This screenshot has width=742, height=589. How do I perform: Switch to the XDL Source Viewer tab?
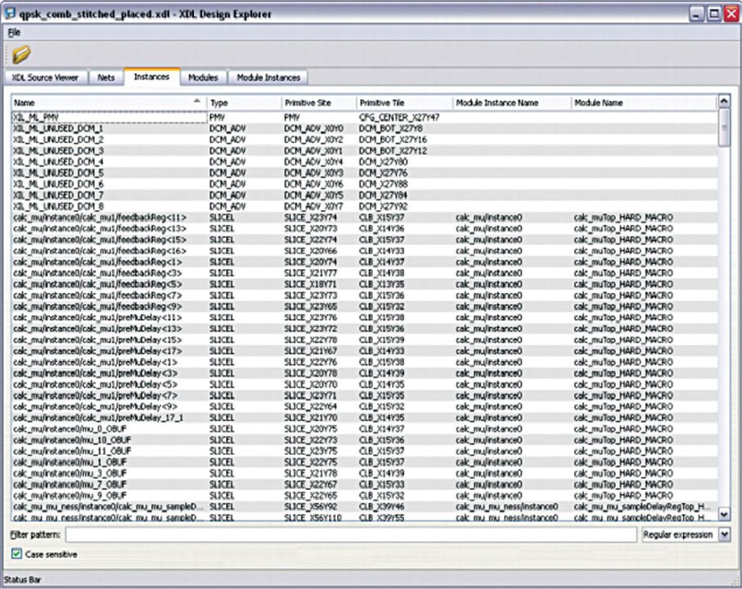pos(45,78)
